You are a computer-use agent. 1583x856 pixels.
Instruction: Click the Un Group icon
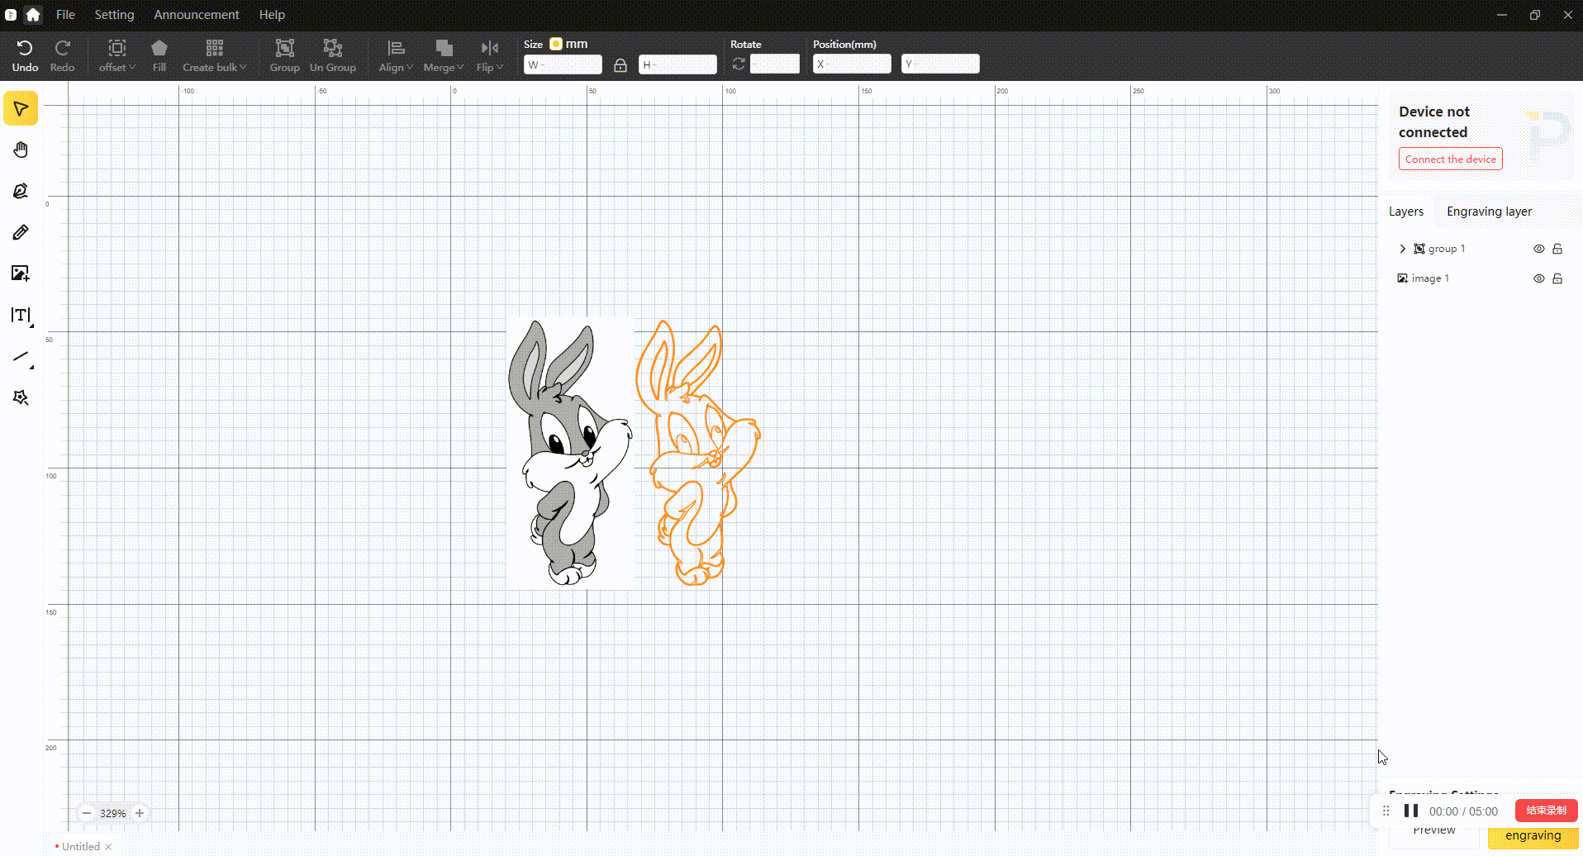pyautogui.click(x=333, y=55)
